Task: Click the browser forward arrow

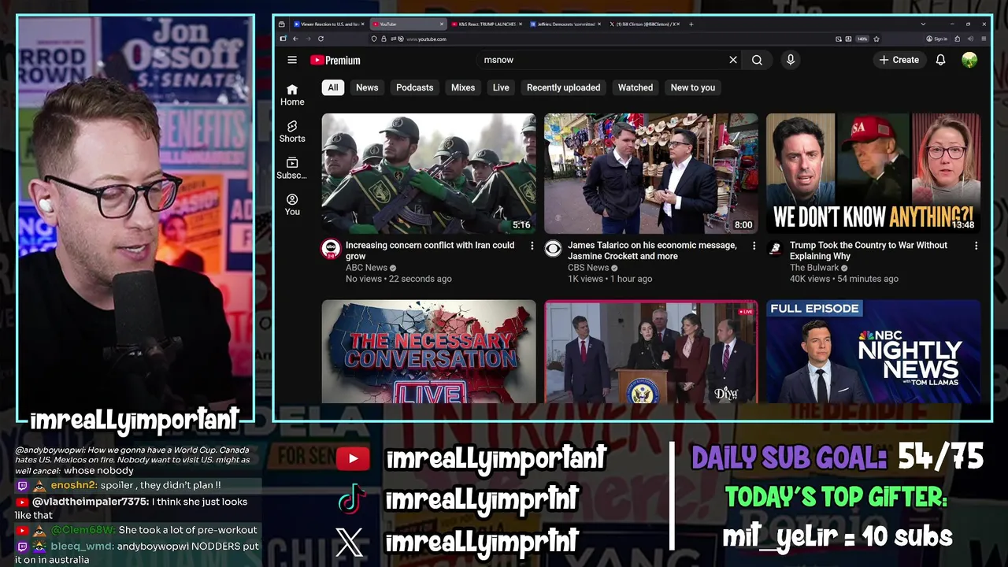Action: [x=308, y=39]
